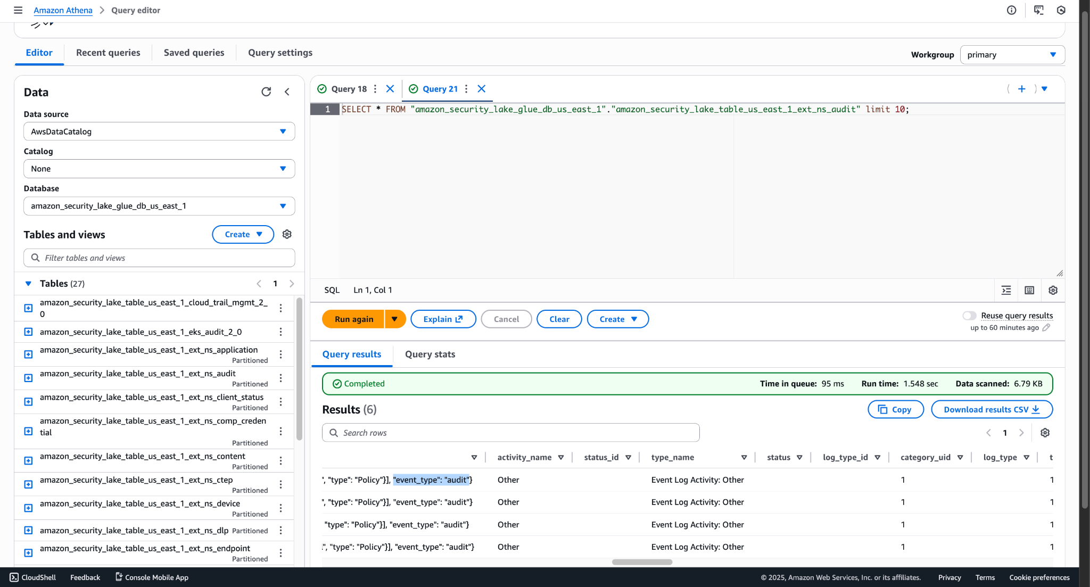This screenshot has width=1090, height=587.
Task: Select the Query 18 tab
Action: click(349, 89)
